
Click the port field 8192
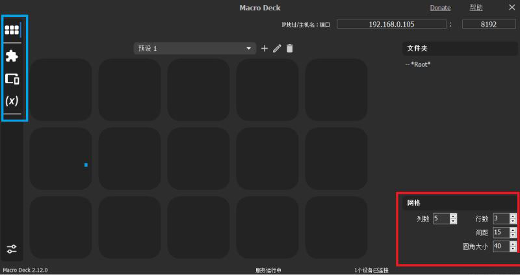click(x=488, y=24)
